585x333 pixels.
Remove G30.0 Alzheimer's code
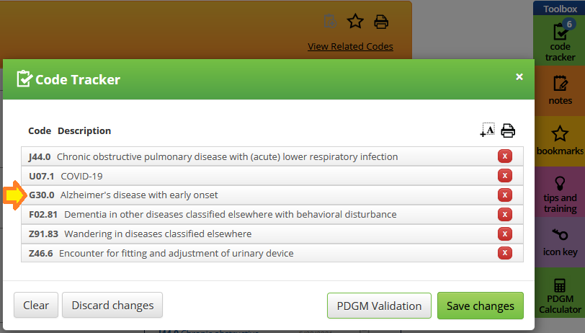click(505, 195)
